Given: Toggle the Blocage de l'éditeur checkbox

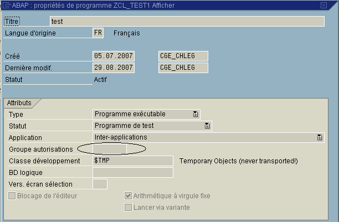Looking at the screenshot, I should point(12,196).
